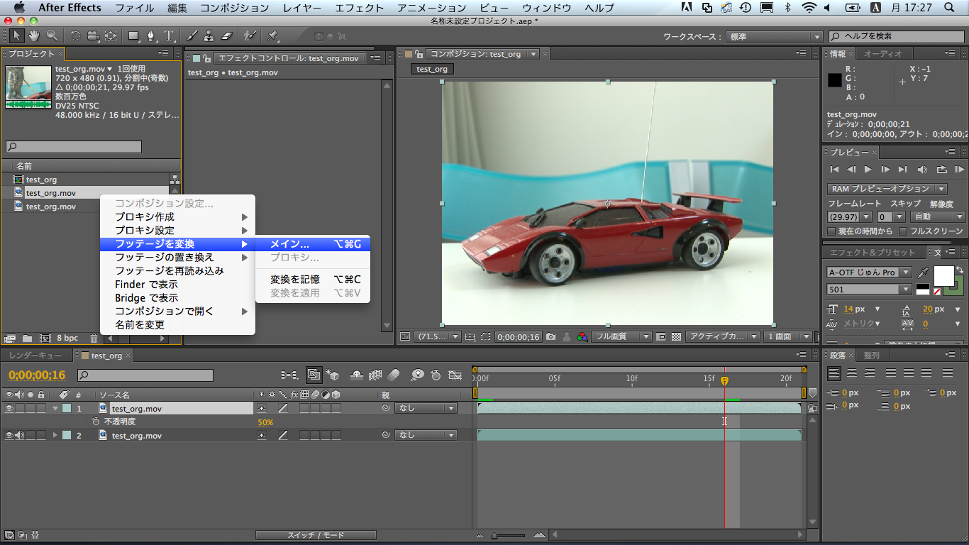The height and width of the screenshot is (545, 969).
Task: Open the RAM プレビューオプション dropdown
Action: 887,189
